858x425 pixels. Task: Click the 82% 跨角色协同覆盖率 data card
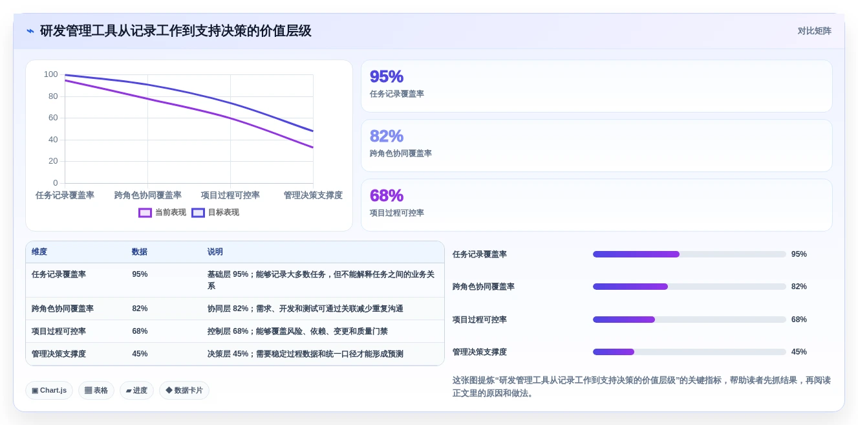pos(596,146)
